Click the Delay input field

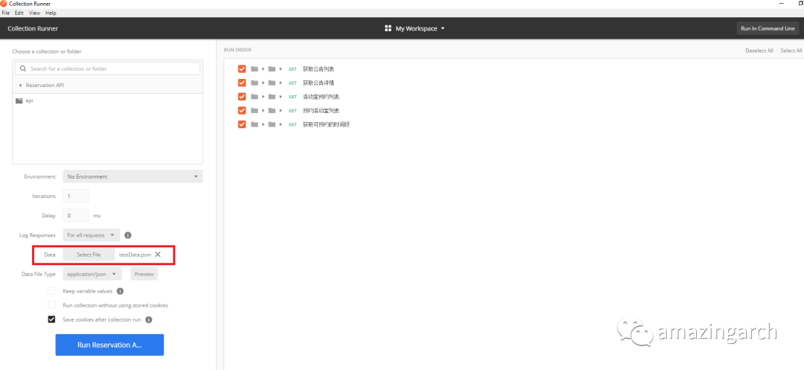click(x=76, y=215)
